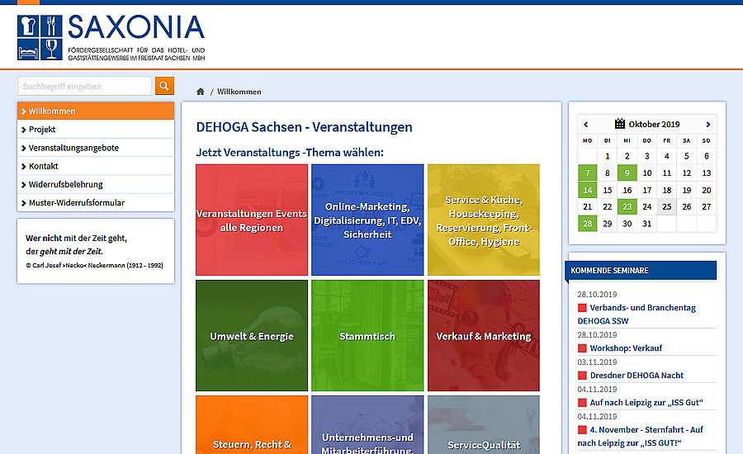Click the SAXONIA logo
The height and width of the screenshot is (454, 743).
[111, 37]
